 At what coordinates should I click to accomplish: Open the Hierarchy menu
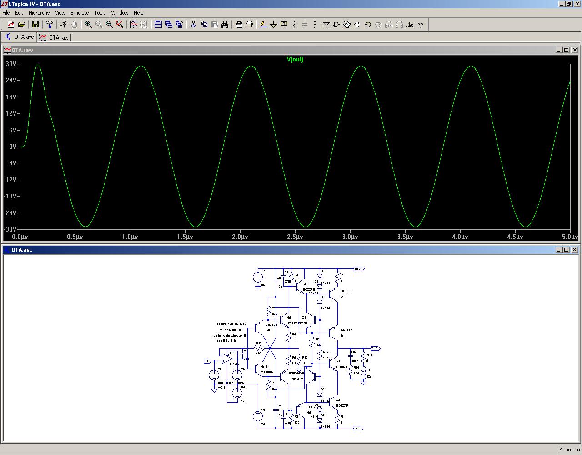(39, 13)
